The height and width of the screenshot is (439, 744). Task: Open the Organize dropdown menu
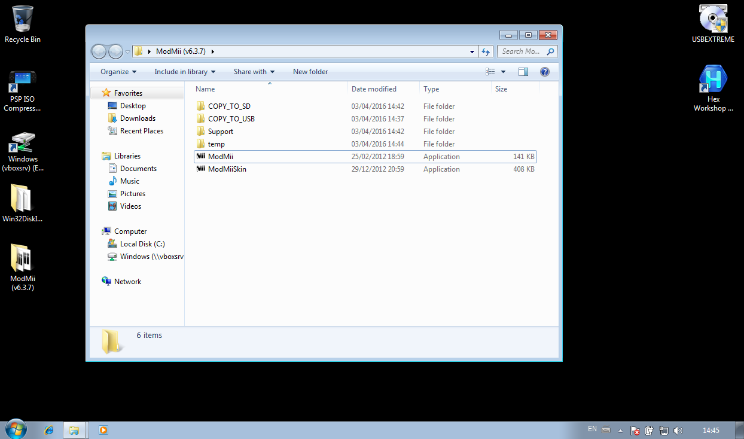118,72
